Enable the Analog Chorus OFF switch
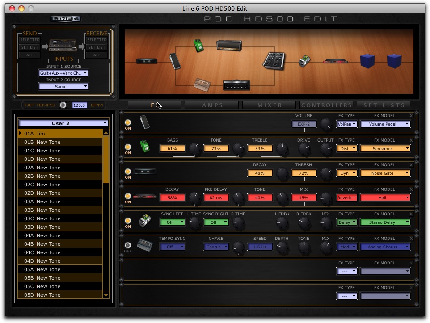Image resolution: width=430 pixels, height=323 pixels. [128, 246]
